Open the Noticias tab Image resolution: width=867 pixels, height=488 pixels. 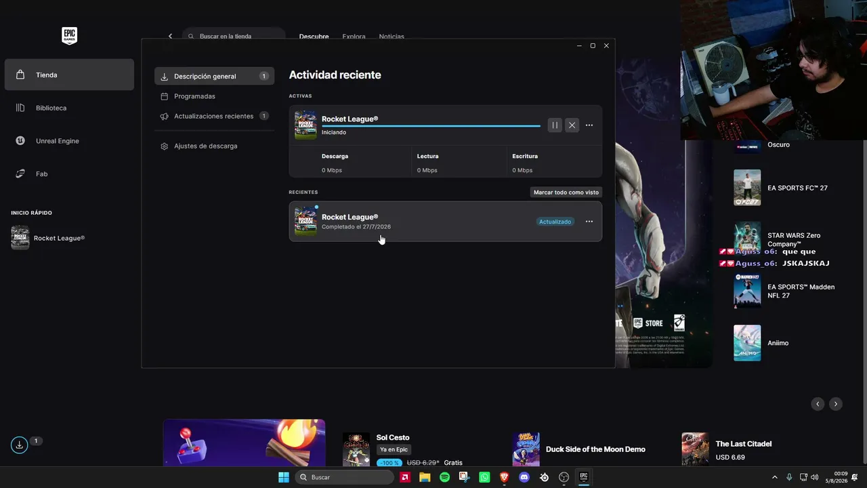(x=392, y=37)
